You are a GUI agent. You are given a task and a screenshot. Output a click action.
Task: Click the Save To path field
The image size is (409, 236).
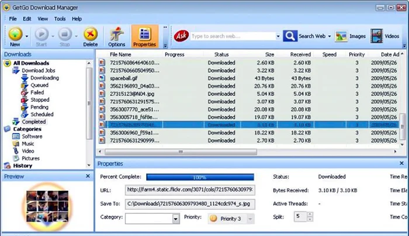190,204
